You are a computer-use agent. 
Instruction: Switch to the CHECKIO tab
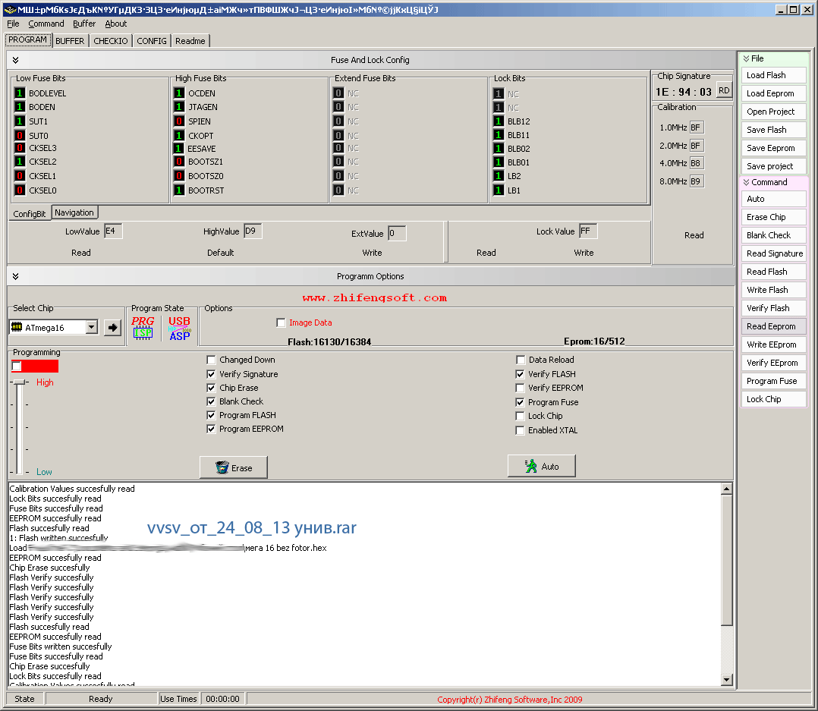pos(111,41)
